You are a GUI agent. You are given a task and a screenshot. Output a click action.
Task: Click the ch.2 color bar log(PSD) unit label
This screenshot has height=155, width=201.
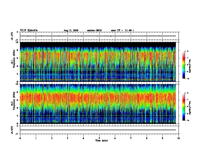(190, 108)
